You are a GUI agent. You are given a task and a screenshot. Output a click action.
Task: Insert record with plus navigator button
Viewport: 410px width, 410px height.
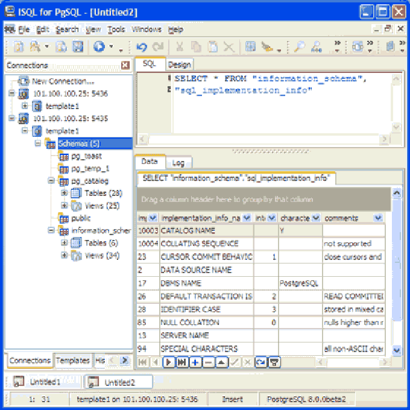[195, 362]
